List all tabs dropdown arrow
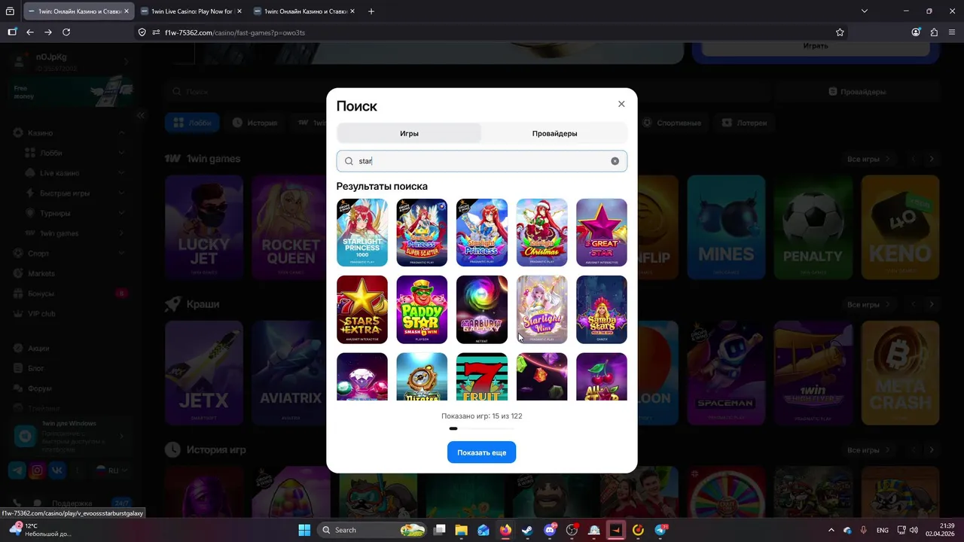Screen dimensions: 964x542 pyautogui.click(x=865, y=11)
